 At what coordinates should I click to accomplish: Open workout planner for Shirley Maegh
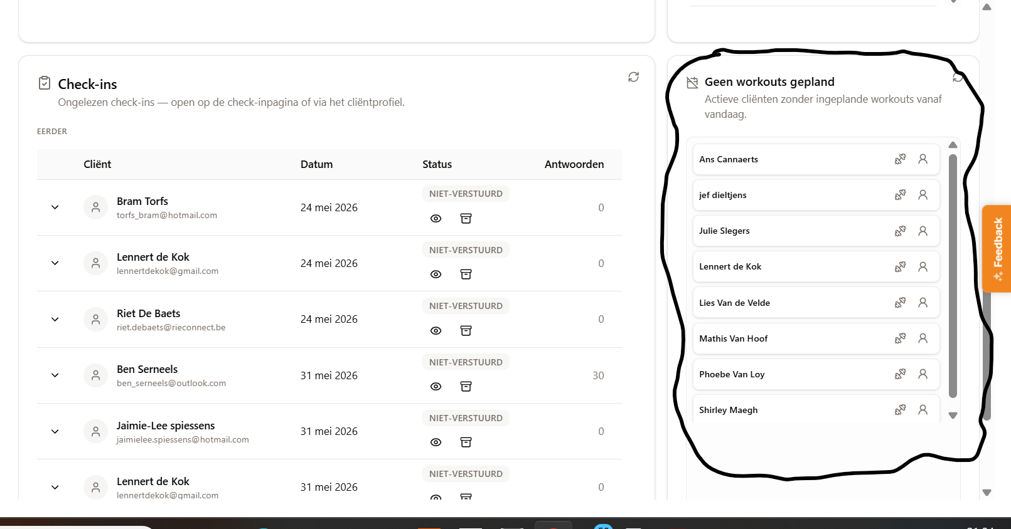pos(900,410)
